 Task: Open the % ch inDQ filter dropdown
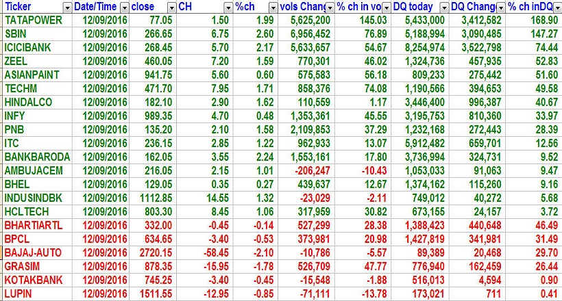click(556, 7)
